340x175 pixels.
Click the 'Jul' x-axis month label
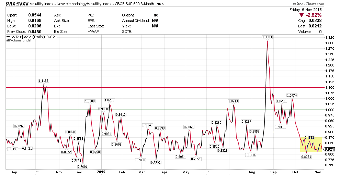[229, 172]
